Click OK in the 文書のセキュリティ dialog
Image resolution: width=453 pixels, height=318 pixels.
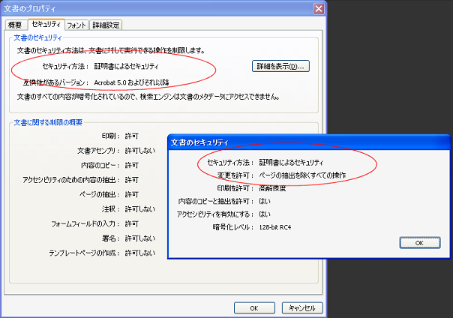pos(418,243)
